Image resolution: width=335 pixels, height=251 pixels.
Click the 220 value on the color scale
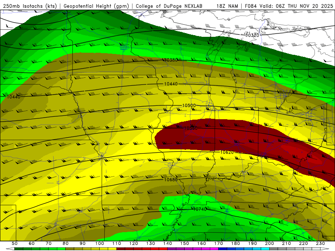pos(304,243)
